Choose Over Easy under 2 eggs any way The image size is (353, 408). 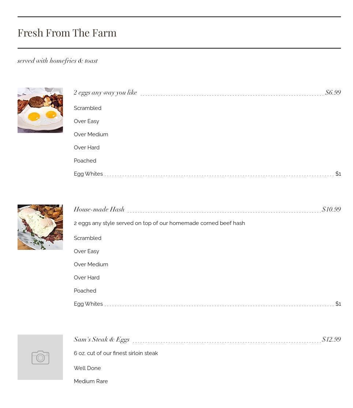pyautogui.click(x=86, y=121)
